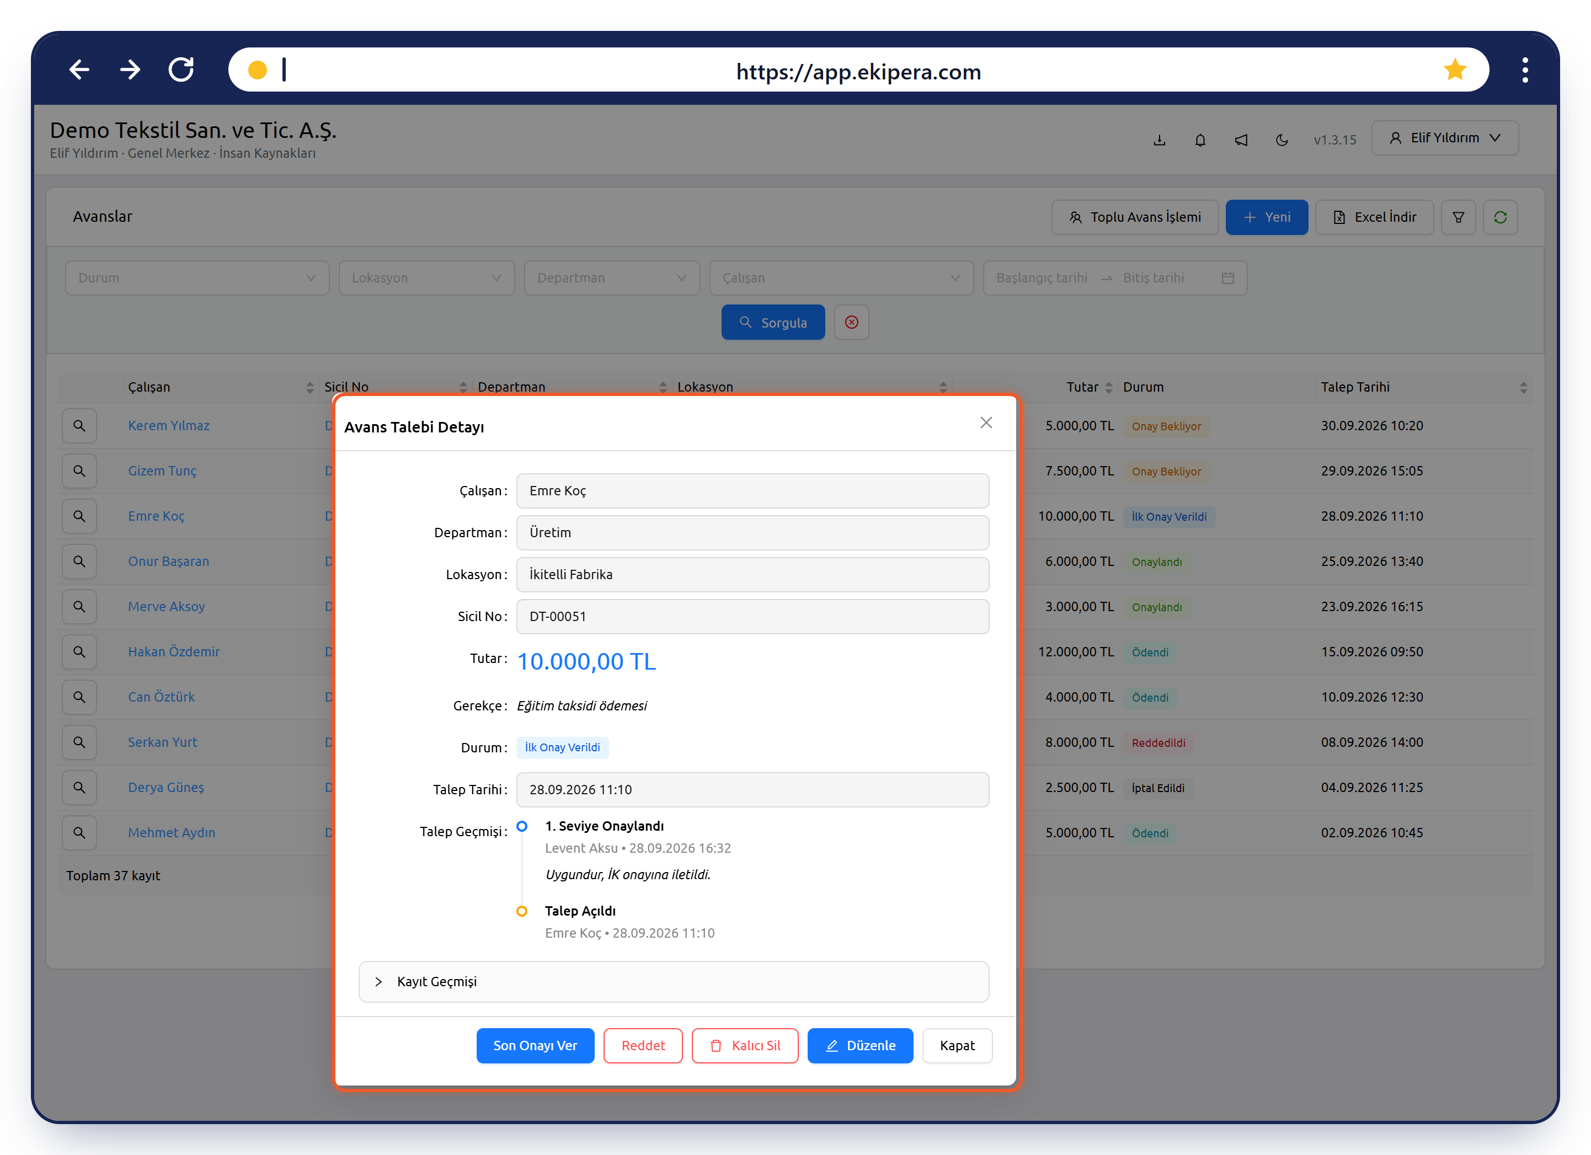
Task: Reload the page with the refresh icon
Action: [x=181, y=69]
